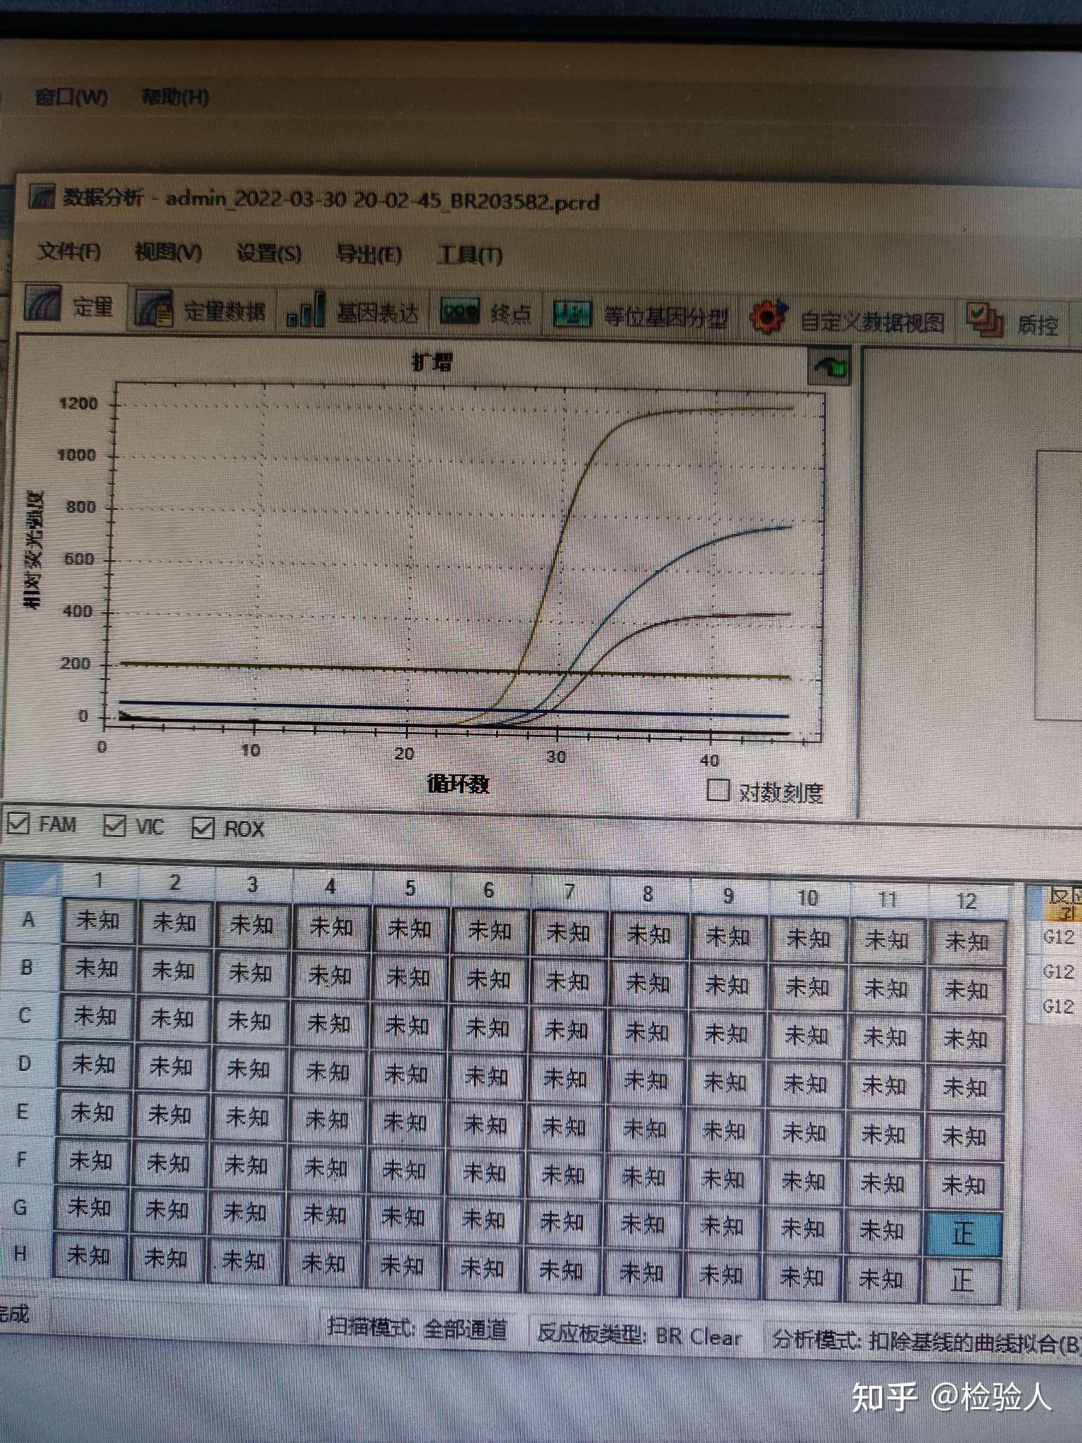Switch to the 终点 tab

[x=486, y=314]
